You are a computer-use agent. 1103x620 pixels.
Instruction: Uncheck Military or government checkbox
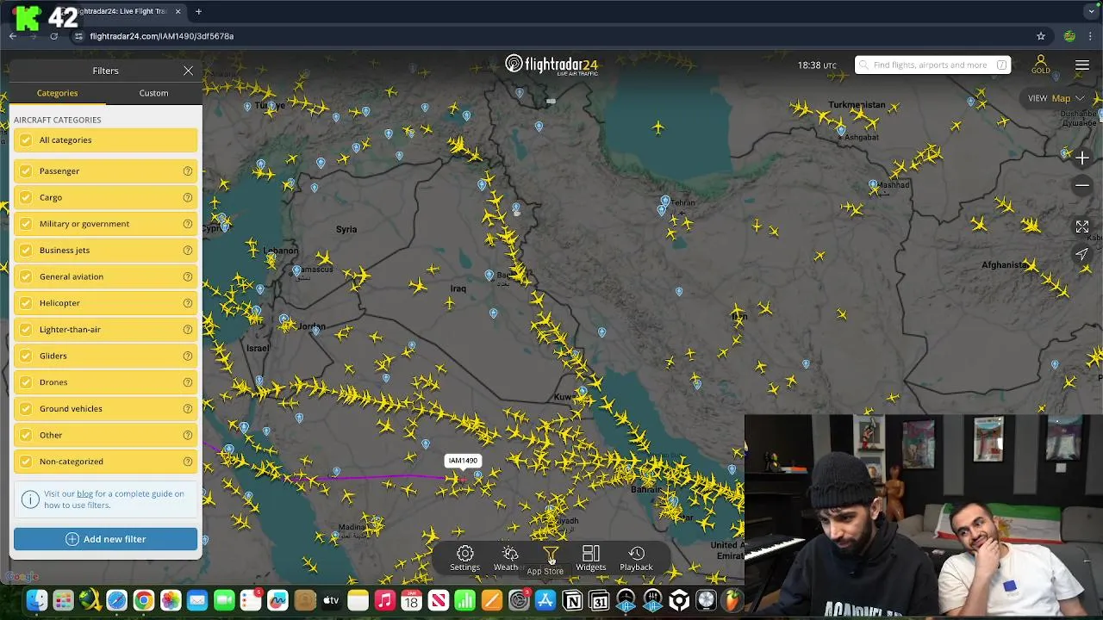click(26, 224)
